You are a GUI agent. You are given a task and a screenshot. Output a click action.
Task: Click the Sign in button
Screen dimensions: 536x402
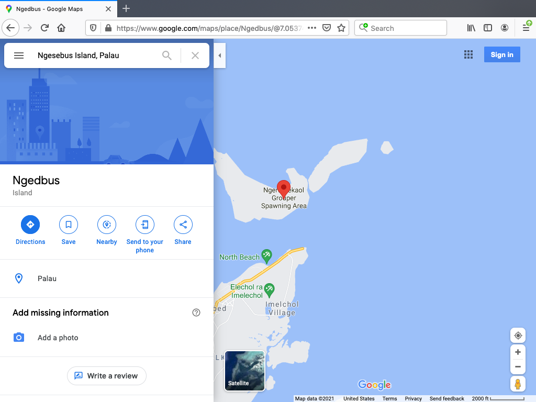pyautogui.click(x=502, y=54)
